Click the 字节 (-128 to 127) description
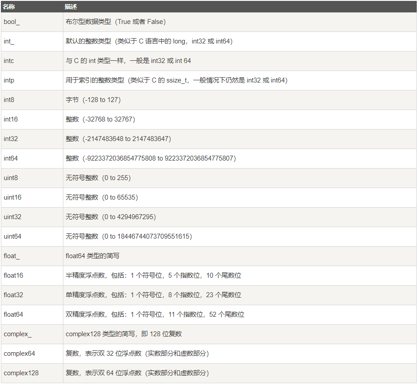419x385 pixels. [x=93, y=100]
